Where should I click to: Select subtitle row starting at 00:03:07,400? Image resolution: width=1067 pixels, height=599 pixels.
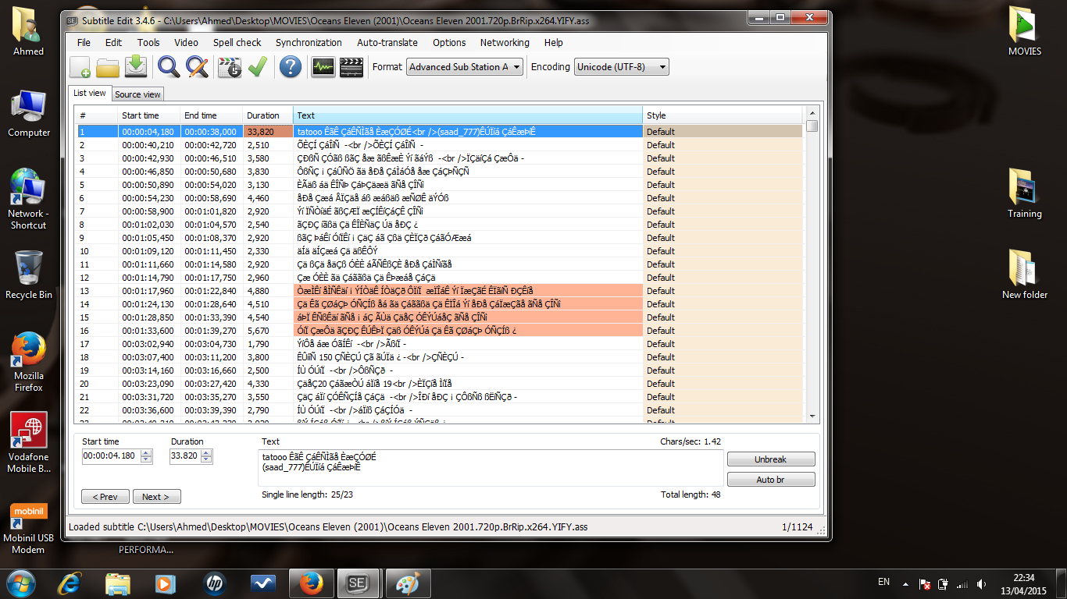(440, 357)
